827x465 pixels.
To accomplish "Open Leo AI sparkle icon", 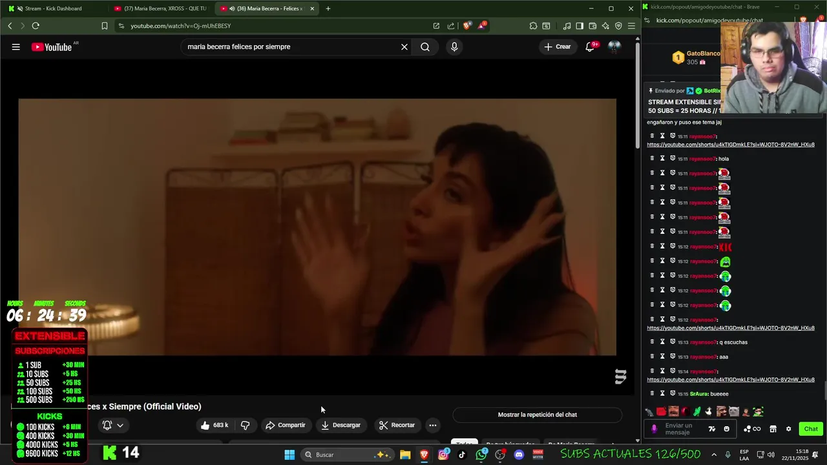I will [x=605, y=26].
